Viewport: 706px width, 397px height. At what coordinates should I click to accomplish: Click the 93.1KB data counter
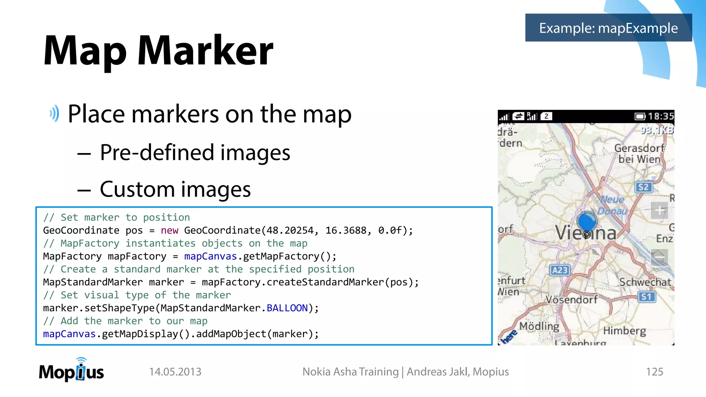[657, 130]
